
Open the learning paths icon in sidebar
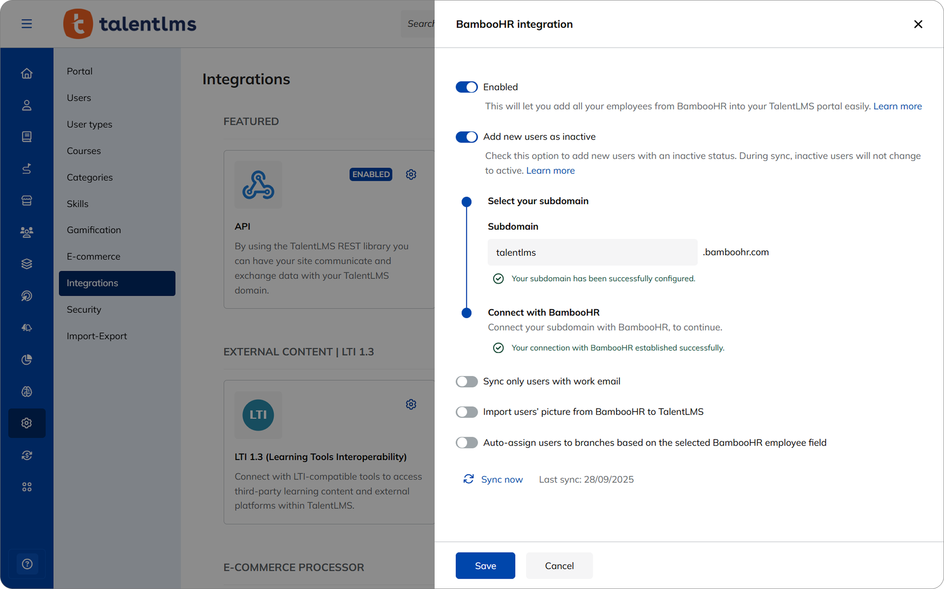click(x=27, y=169)
